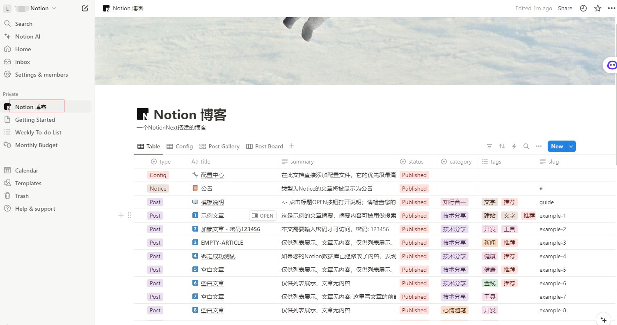Click the blue New button
This screenshot has height=325, width=617.
click(557, 146)
